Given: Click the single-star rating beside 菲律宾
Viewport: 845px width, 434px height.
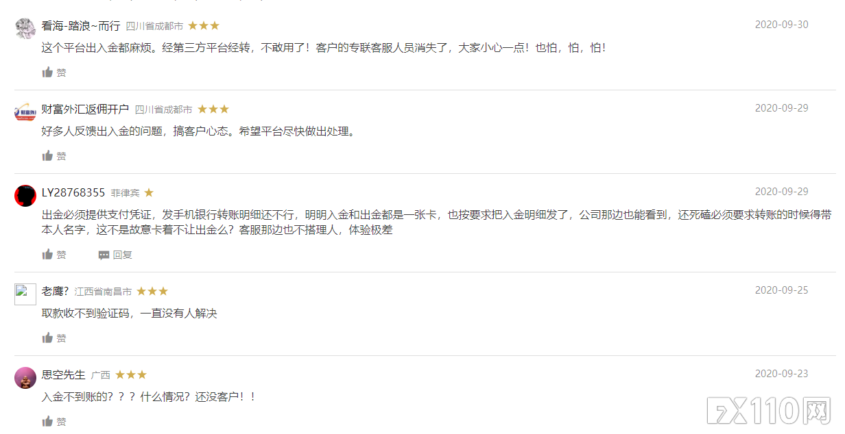Looking at the screenshot, I should click(149, 193).
